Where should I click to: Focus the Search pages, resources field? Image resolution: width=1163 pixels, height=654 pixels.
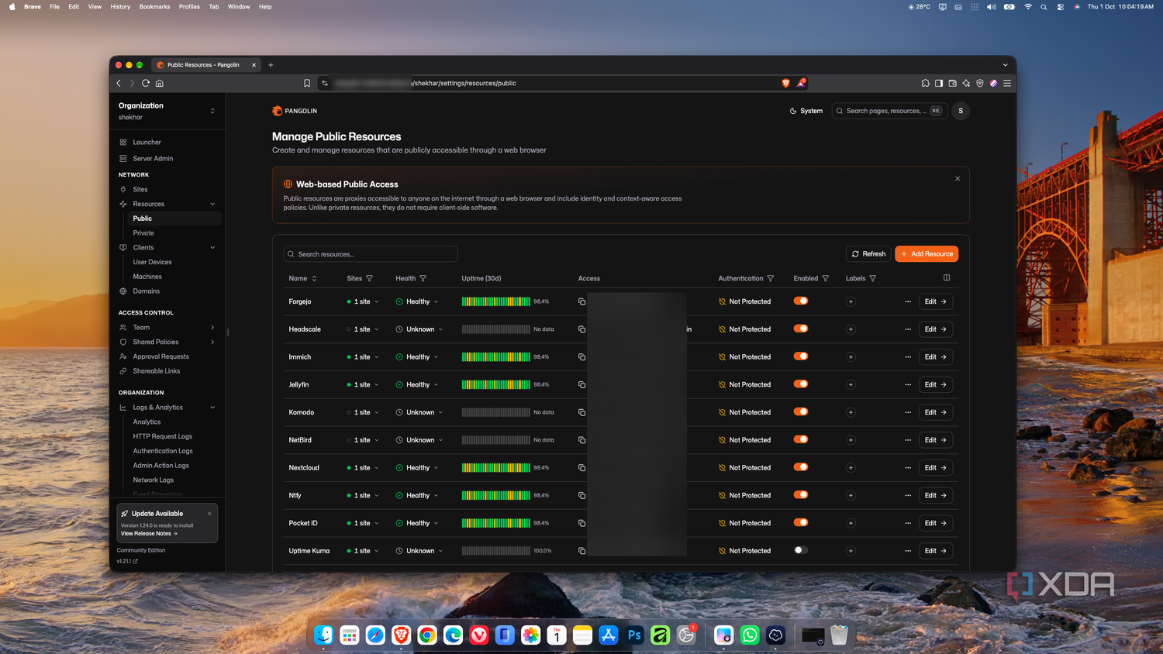coord(889,111)
